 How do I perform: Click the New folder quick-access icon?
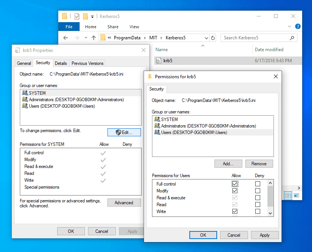(86, 16)
